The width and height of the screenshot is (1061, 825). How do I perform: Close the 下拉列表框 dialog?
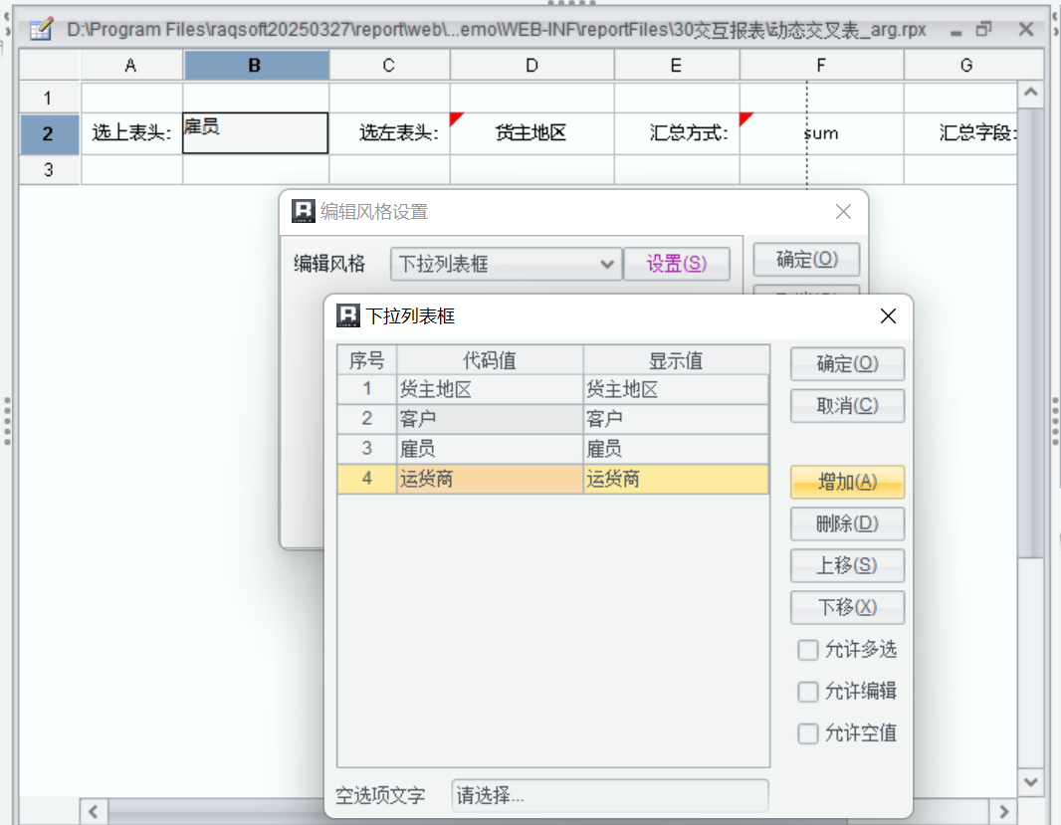888,315
